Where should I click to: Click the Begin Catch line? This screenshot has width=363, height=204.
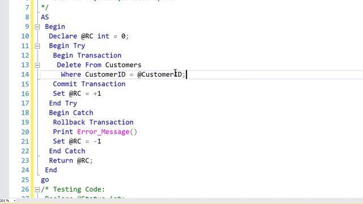(x=71, y=113)
